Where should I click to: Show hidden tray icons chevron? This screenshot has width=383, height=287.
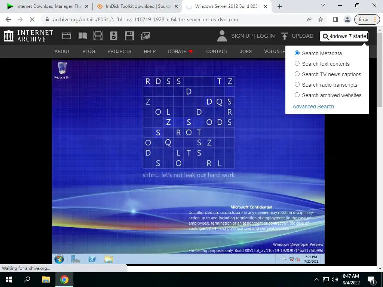pos(316,280)
